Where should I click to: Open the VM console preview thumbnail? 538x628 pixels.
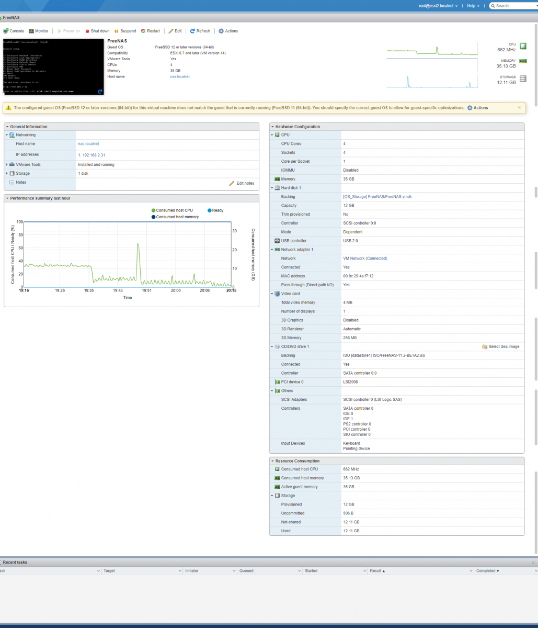pos(53,66)
